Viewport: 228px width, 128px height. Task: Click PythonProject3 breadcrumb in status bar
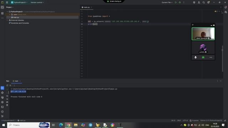(x=8, y=121)
